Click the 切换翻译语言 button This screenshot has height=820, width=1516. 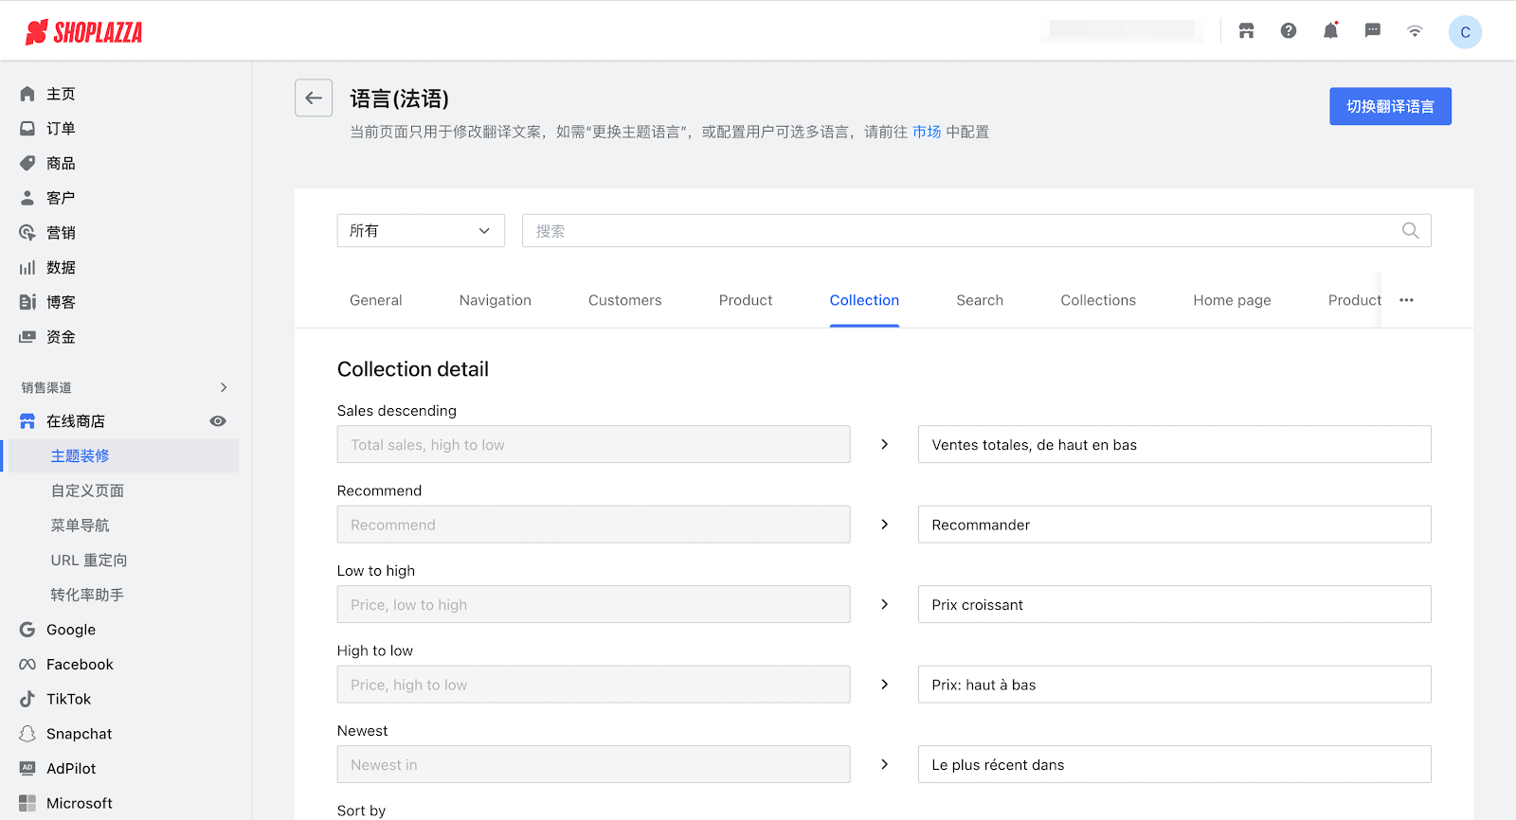click(1390, 107)
